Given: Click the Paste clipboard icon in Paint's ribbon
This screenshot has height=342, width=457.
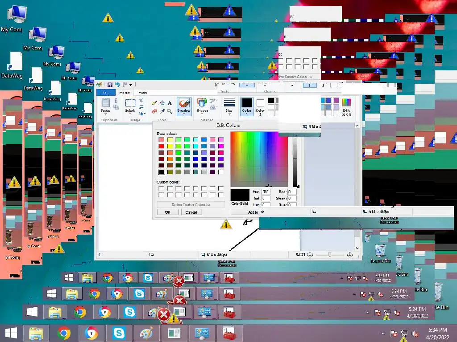Looking at the screenshot, I should pos(105,103).
